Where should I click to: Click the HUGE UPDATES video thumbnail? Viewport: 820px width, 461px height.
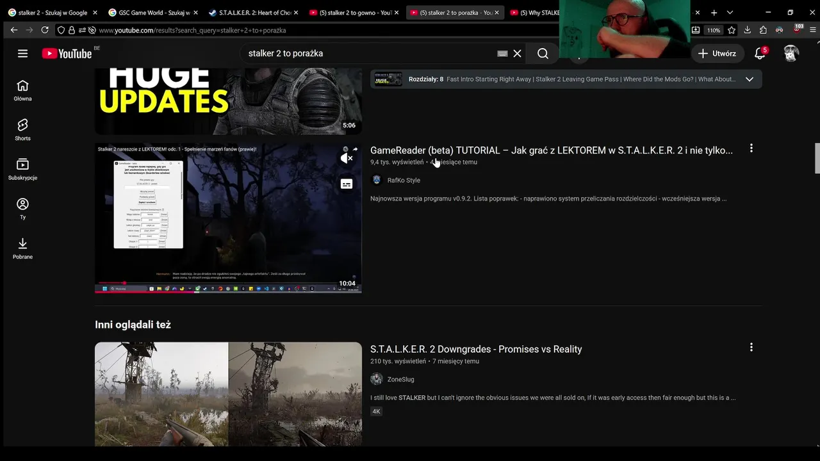pos(228,101)
